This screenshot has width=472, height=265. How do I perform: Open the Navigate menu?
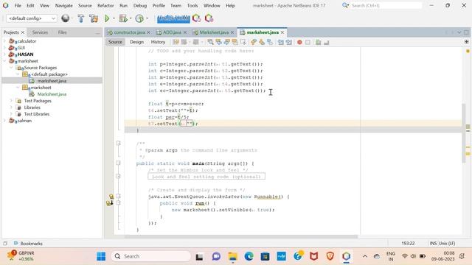point(64,5)
